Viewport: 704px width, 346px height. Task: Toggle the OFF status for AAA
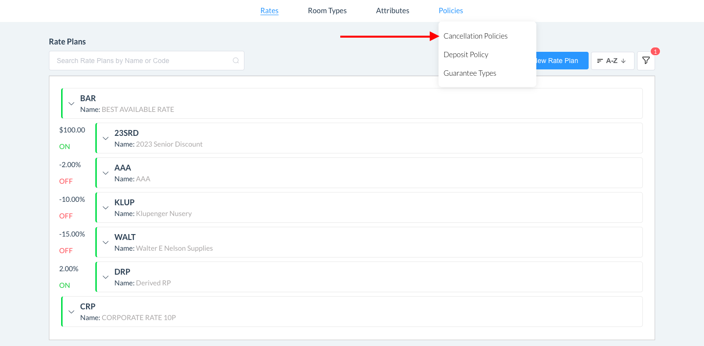click(x=66, y=181)
